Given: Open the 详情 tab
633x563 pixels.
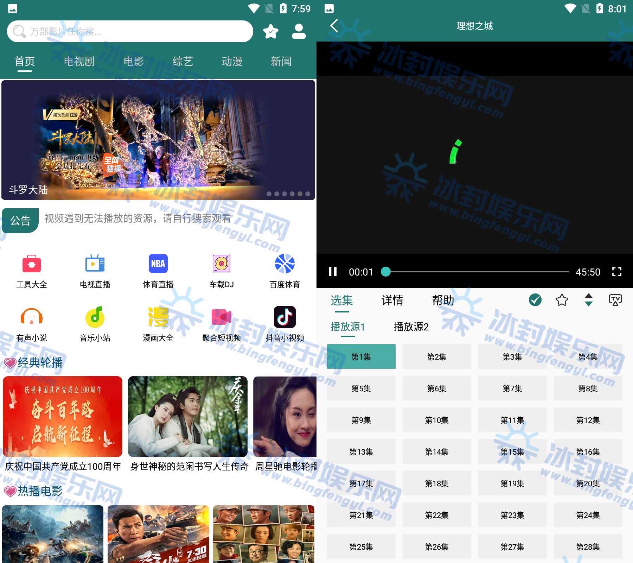Looking at the screenshot, I should tap(392, 300).
